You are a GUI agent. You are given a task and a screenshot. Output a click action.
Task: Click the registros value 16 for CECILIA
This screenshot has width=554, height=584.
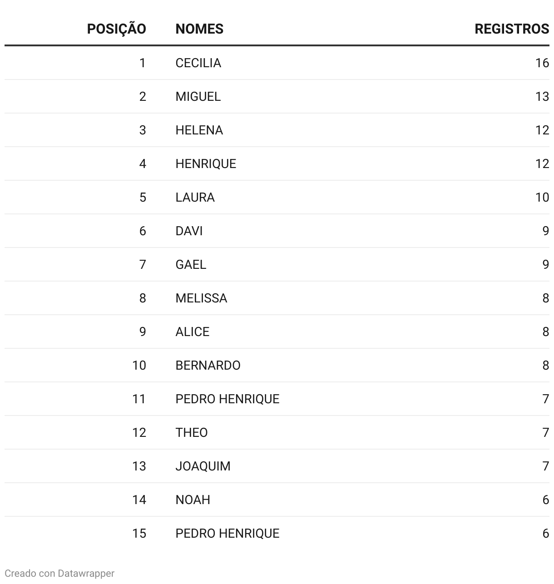click(542, 63)
